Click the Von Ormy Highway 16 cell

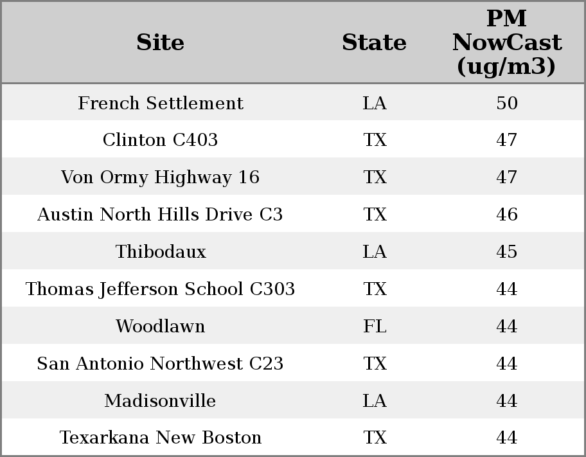(x=161, y=177)
